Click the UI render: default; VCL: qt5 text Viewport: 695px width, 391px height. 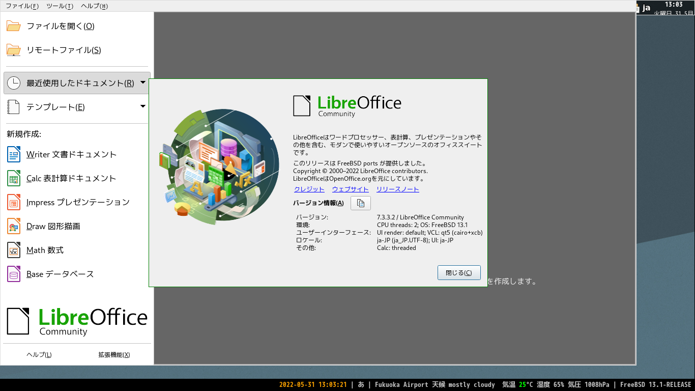click(430, 233)
